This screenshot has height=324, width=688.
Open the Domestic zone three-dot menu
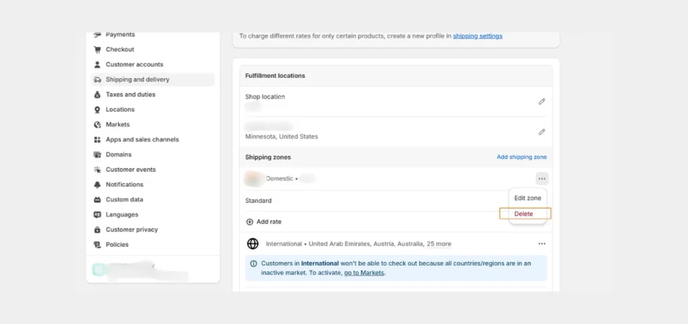(x=542, y=178)
